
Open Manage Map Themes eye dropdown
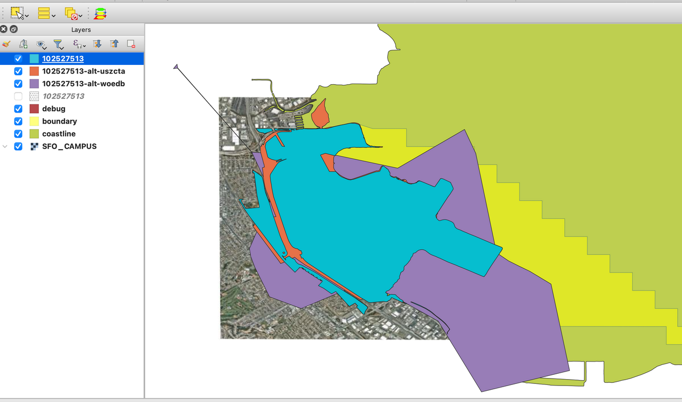(x=42, y=44)
